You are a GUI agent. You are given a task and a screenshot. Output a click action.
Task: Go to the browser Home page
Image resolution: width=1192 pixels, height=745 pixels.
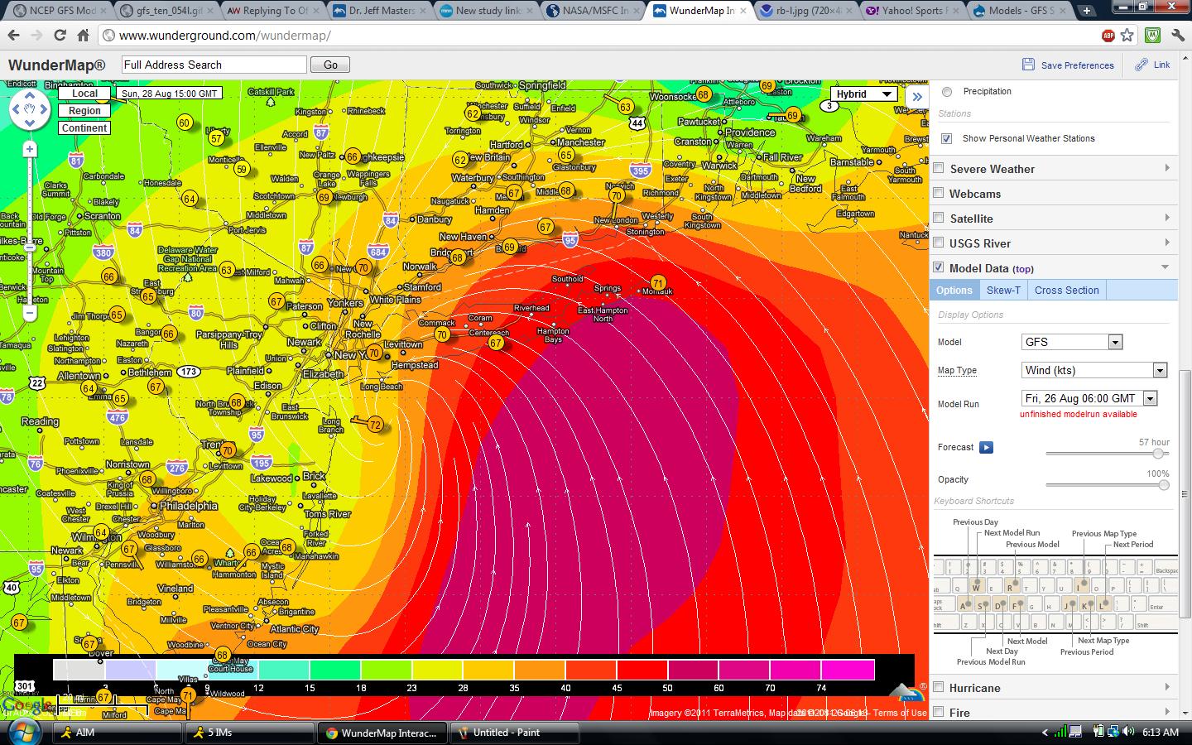[x=83, y=36]
